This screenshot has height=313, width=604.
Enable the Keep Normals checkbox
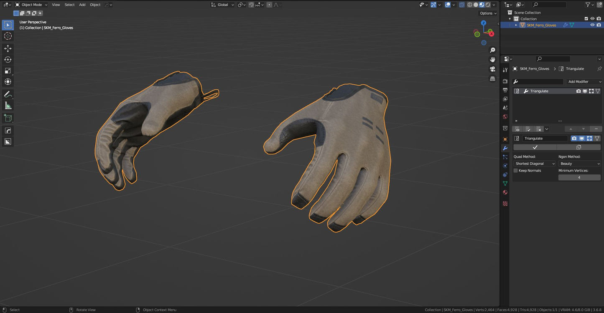click(x=515, y=170)
